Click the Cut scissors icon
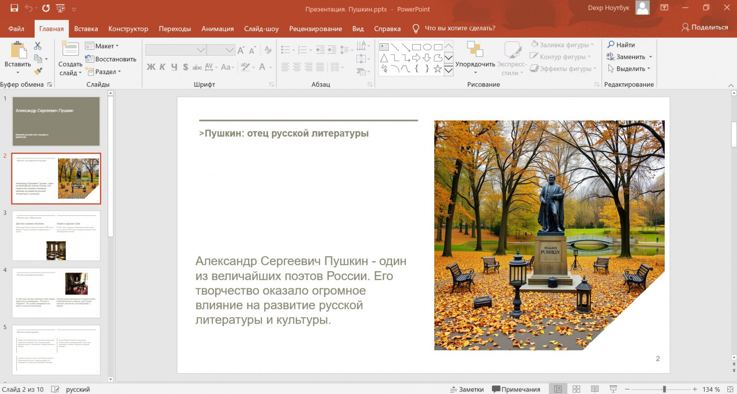Screen dimensions: 737x394 coord(38,46)
